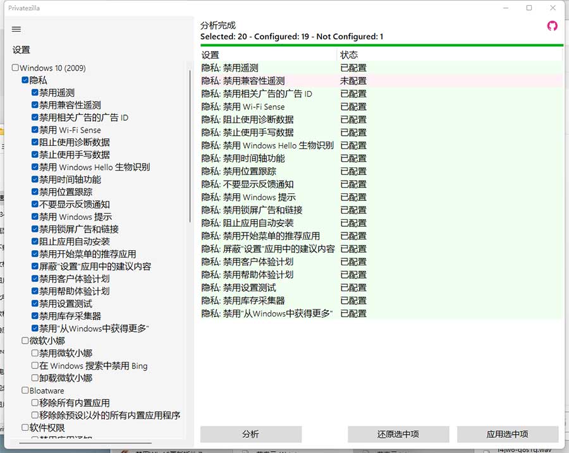The image size is (569, 453).
Task: Uncheck the 隐私 category checkbox
Action: pyautogui.click(x=25, y=80)
